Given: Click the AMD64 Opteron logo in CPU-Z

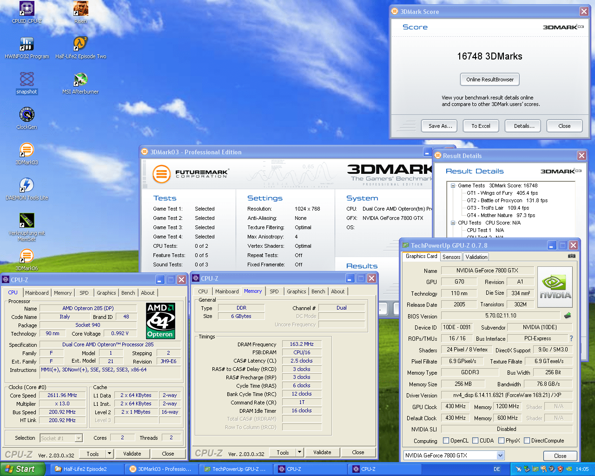Looking at the screenshot, I should (160, 321).
